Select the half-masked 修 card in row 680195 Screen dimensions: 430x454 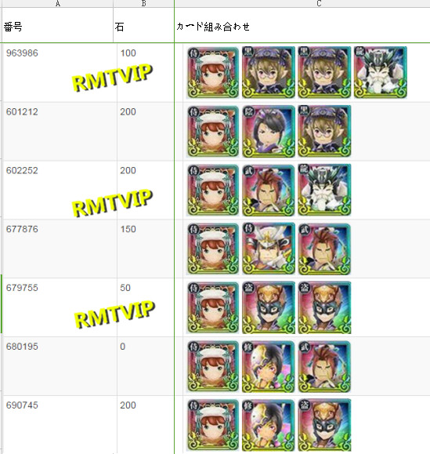(269, 366)
